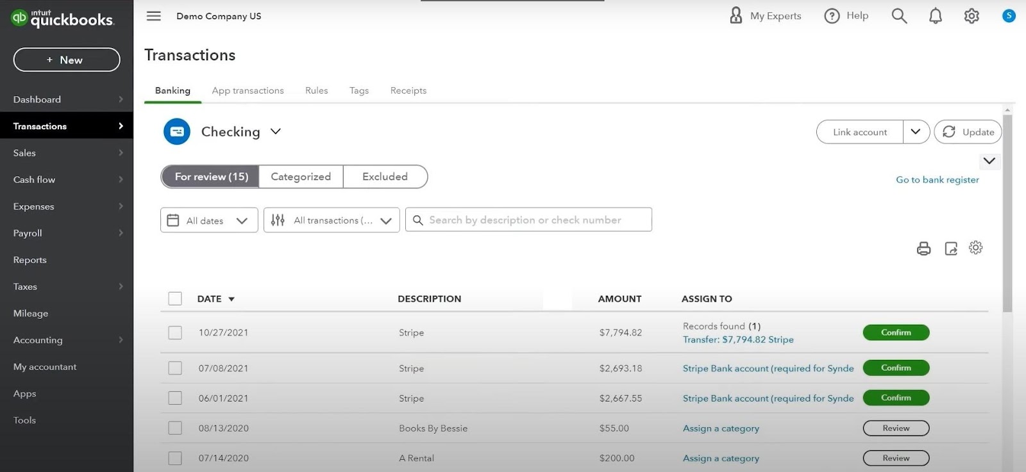1026x472 pixels.
Task: Sort by the DATE column arrow
Action: pyautogui.click(x=231, y=299)
